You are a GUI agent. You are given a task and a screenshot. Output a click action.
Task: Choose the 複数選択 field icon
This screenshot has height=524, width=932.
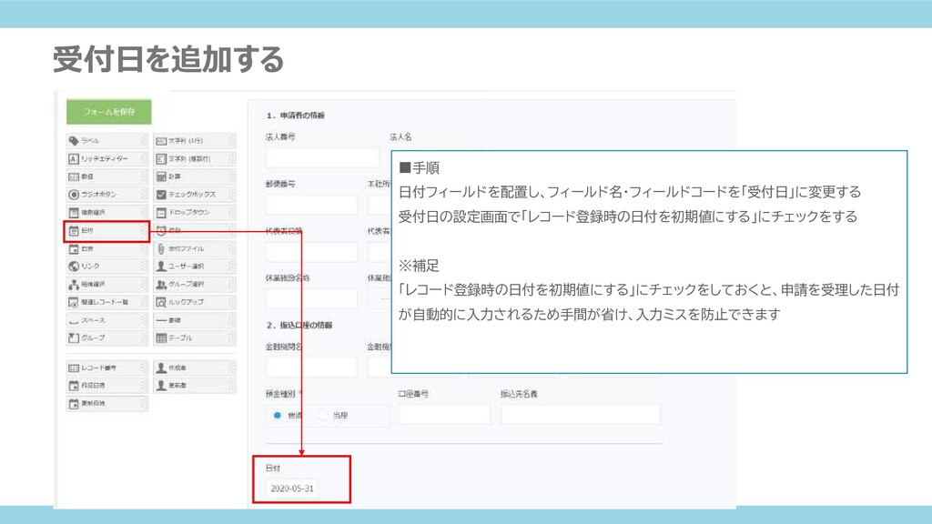74,212
